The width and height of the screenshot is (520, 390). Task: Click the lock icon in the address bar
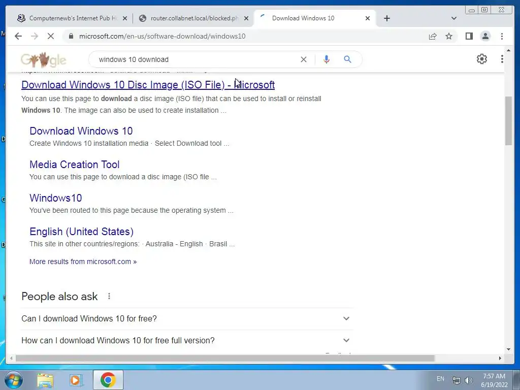pyautogui.click(x=71, y=36)
